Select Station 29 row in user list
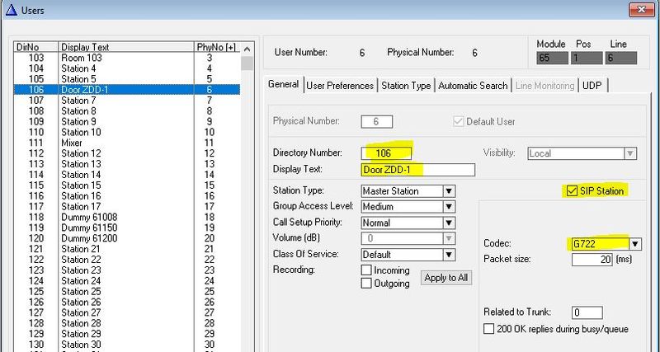This screenshot has width=660, height=352. point(127,334)
